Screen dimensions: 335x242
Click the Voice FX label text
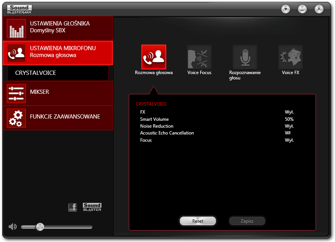coord(291,73)
